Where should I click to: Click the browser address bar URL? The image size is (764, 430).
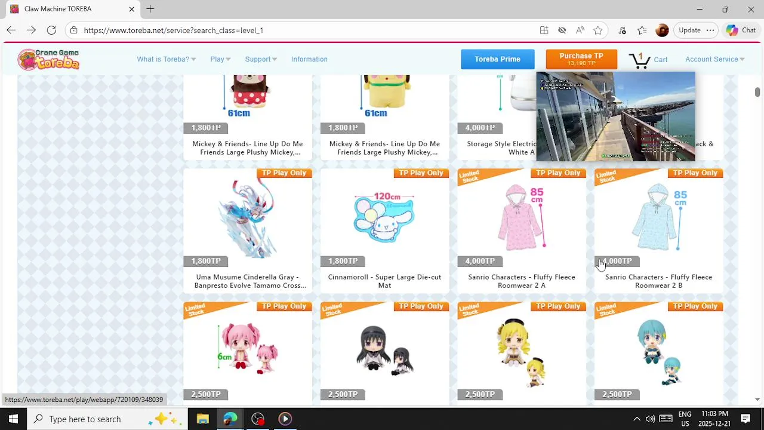pos(174,30)
